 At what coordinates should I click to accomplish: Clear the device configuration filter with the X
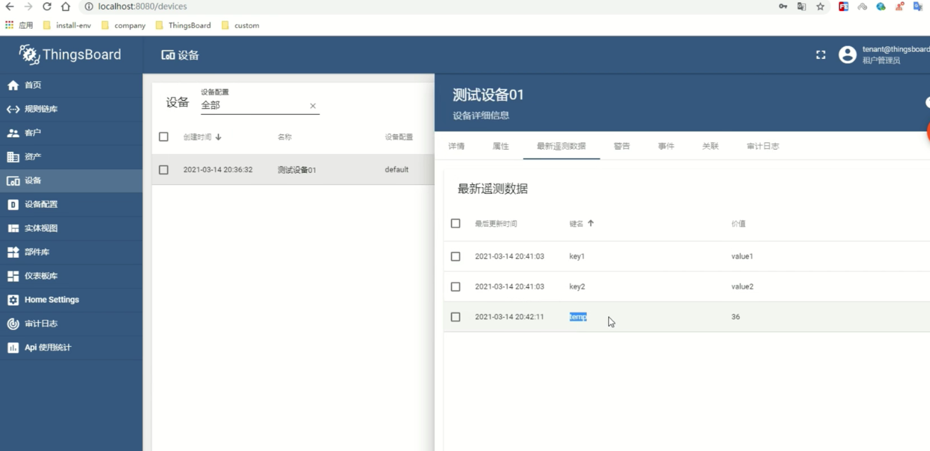pyautogui.click(x=313, y=105)
